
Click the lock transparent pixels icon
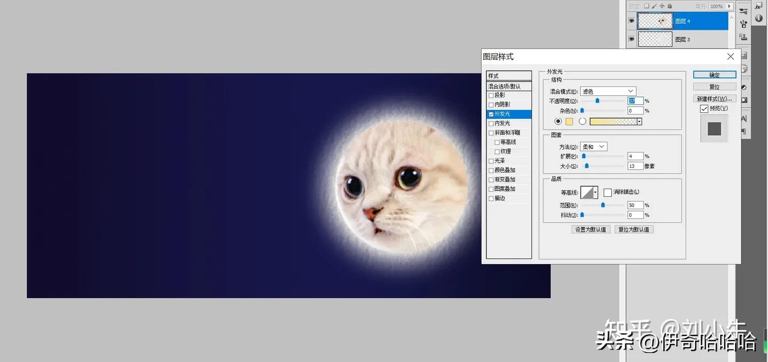click(647, 6)
